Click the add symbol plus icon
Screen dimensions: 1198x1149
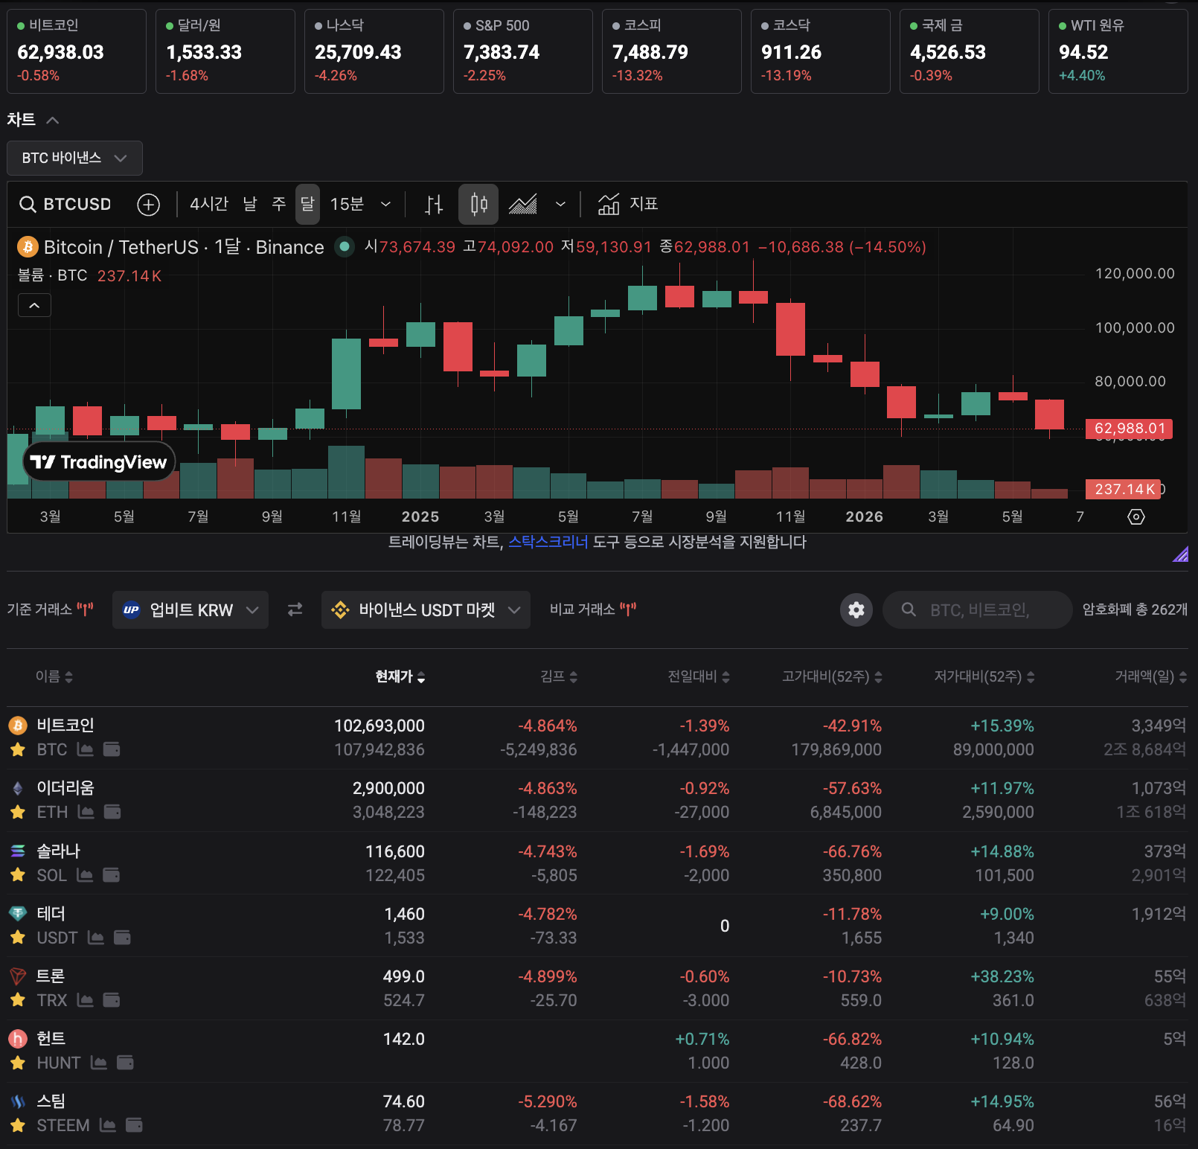149,204
